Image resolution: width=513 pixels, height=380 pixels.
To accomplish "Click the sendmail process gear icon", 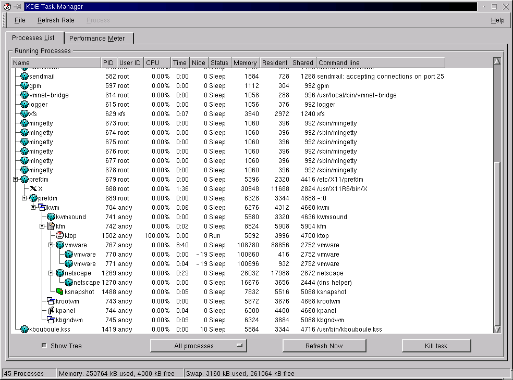I will [x=25, y=77].
